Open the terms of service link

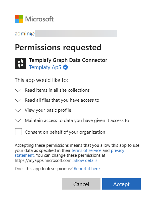86,150
